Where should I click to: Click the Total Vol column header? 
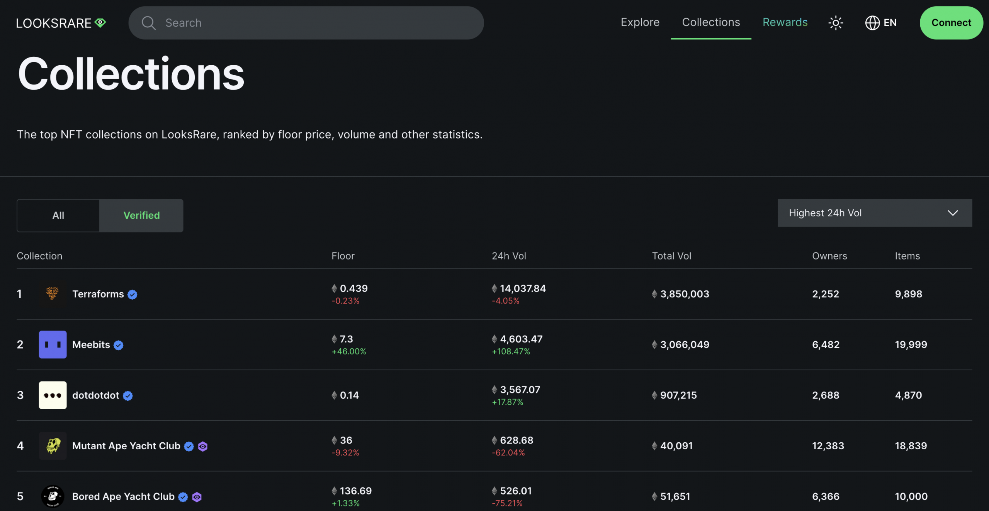pyautogui.click(x=671, y=256)
